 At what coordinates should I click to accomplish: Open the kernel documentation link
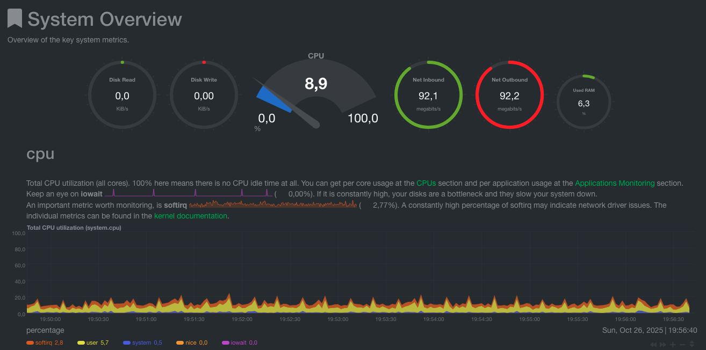190,216
